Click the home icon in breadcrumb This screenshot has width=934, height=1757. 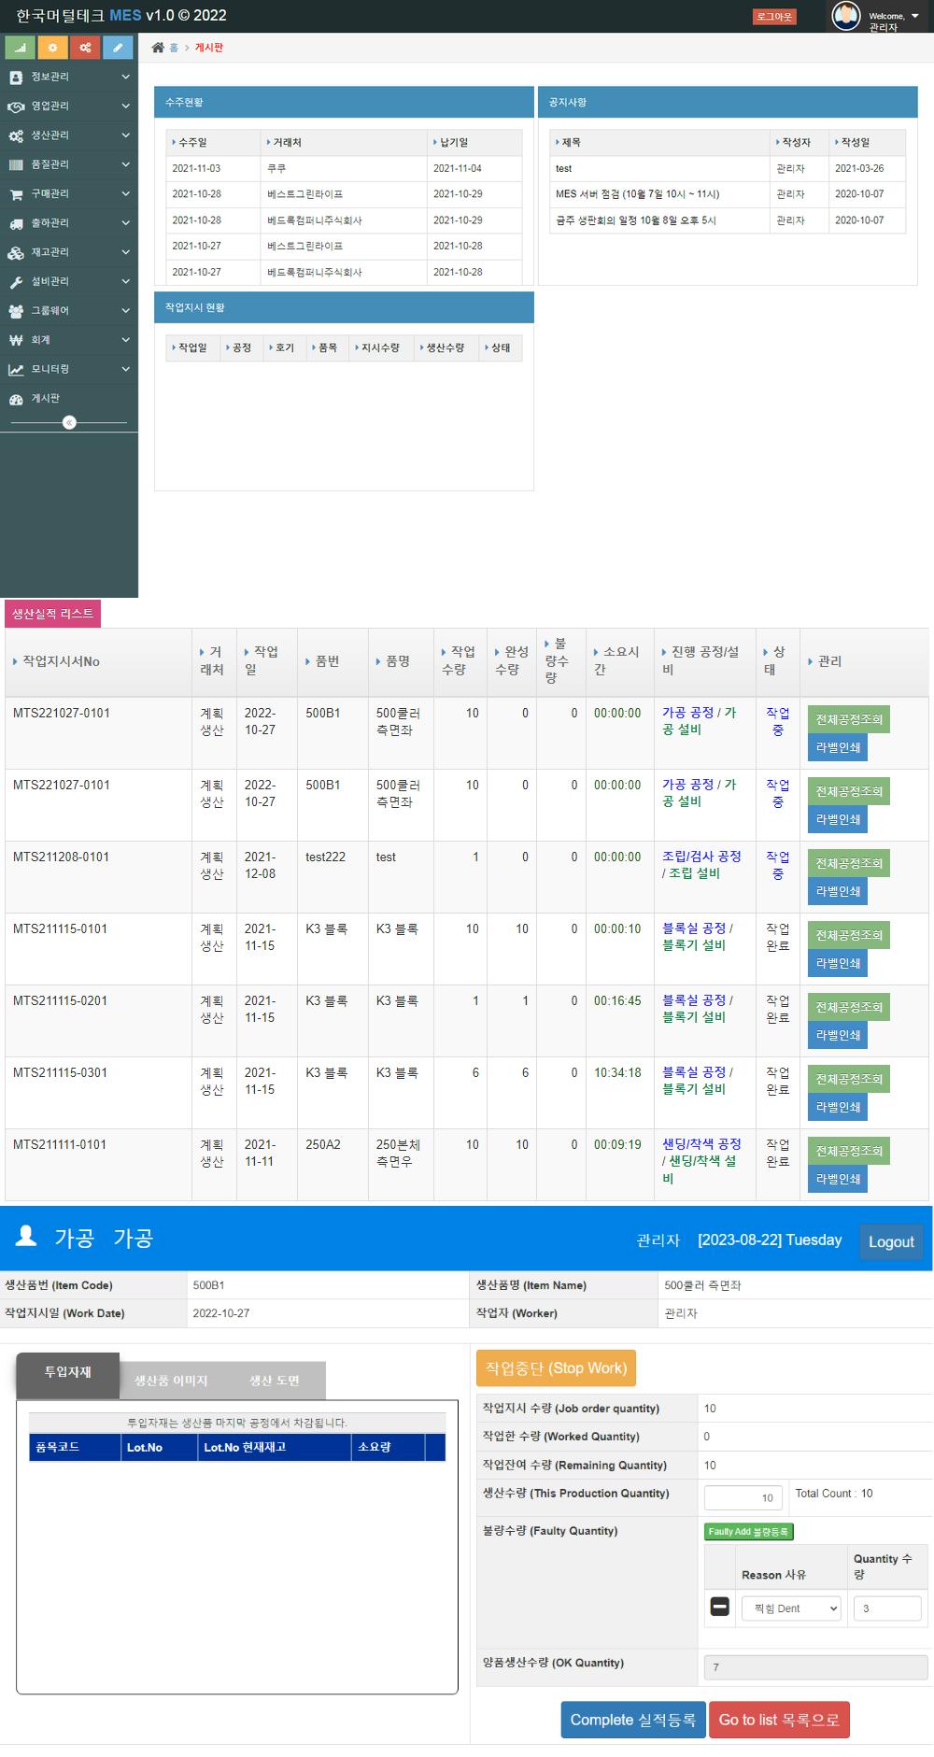[158, 48]
